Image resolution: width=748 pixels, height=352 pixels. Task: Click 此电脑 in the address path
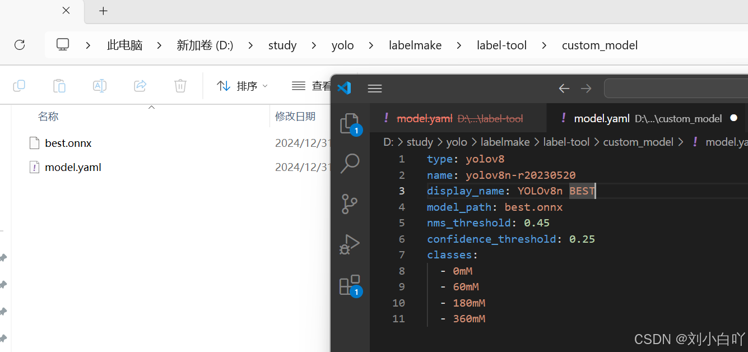pyautogui.click(x=125, y=45)
